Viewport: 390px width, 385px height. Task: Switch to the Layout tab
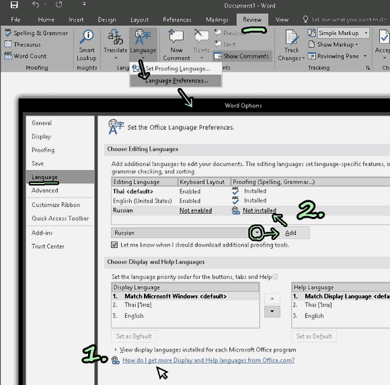point(140,19)
